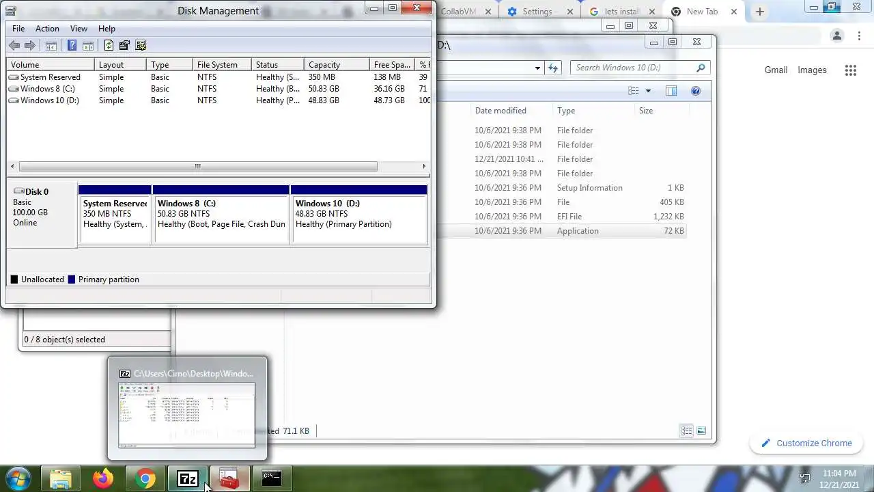Click the Back arrow in Disk Management toolbar
The height and width of the screenshot is (492, 874).
pos(14,45)
